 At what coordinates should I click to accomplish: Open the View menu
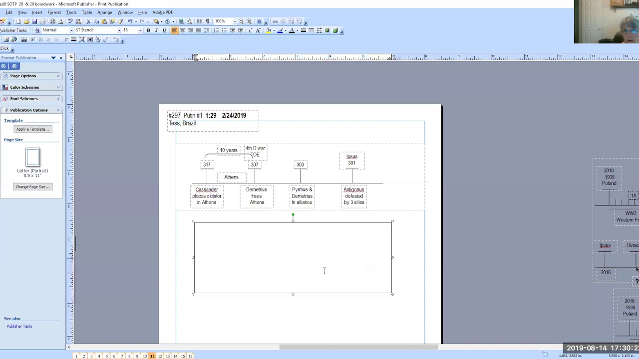[22, 12]
